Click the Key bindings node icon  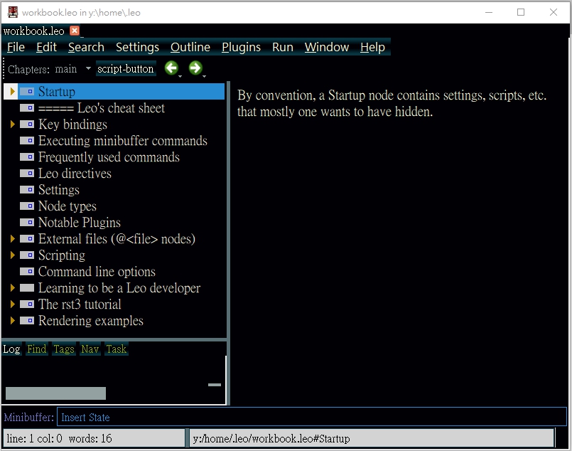click(x=26, y=124)
